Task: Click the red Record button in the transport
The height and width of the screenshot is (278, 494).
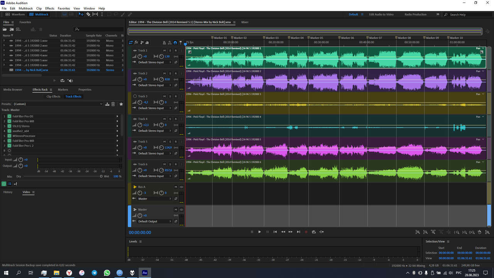Action: (x=306, y=232)
